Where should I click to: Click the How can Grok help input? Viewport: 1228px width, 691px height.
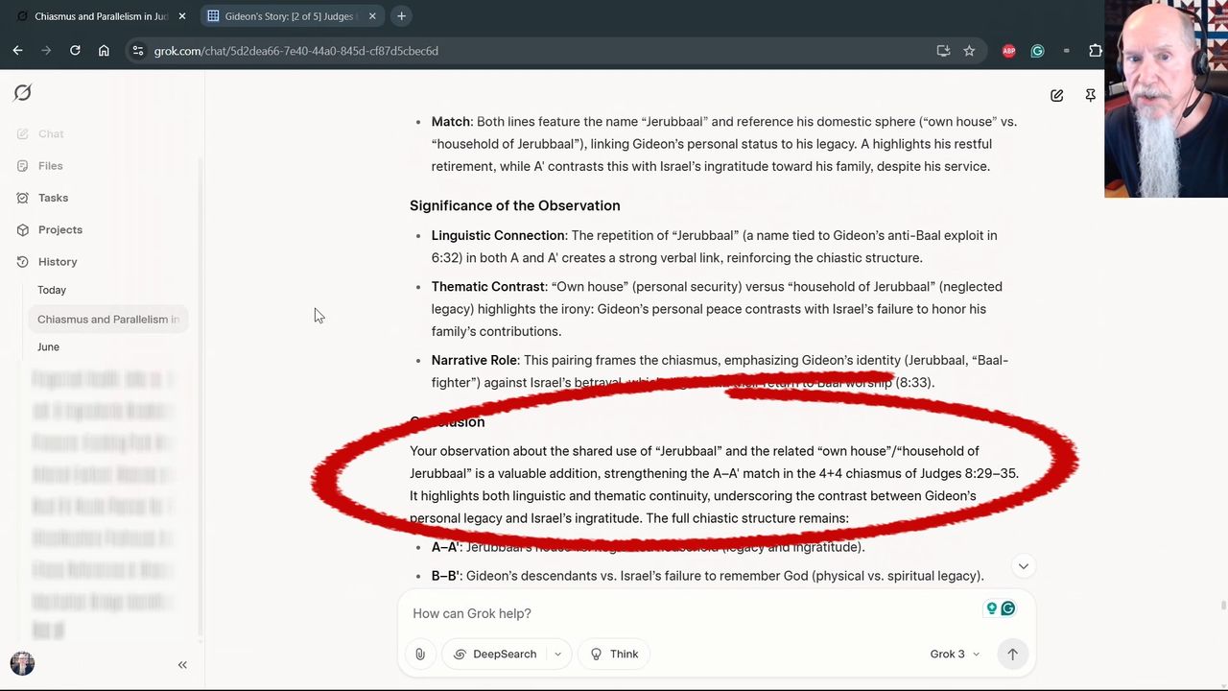pyautogui.click(x=691, y=613)
